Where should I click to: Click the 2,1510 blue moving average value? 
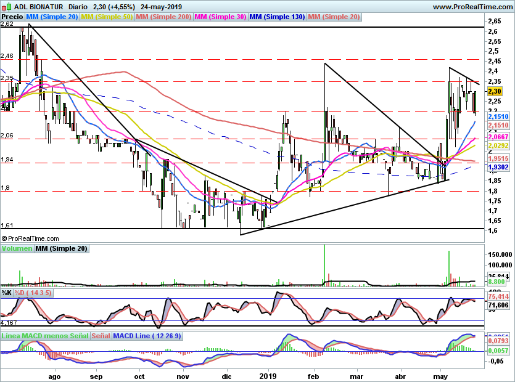pos(498,116)
